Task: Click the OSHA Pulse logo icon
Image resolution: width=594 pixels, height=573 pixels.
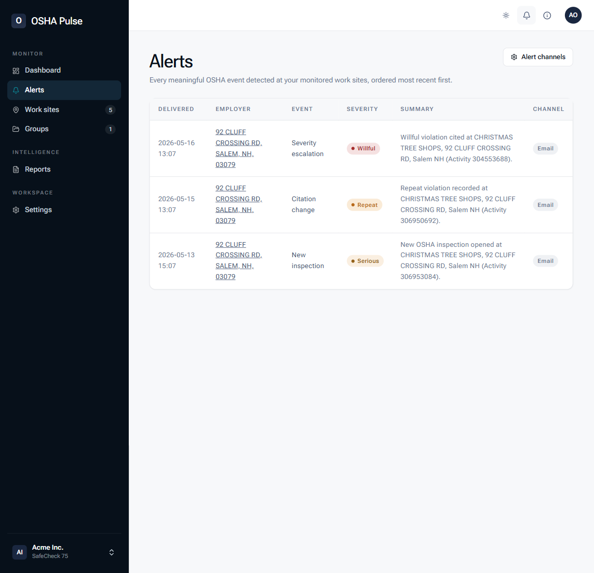Action: (19, 21)
